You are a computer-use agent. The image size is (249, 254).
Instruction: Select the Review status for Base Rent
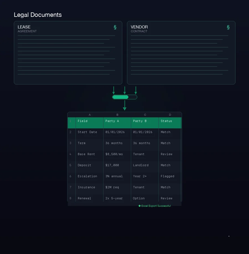170,154
